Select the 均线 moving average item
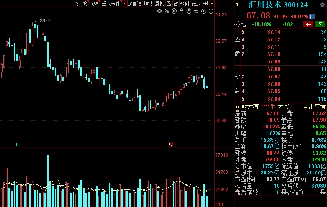327x207 pixels. [148, 4]
